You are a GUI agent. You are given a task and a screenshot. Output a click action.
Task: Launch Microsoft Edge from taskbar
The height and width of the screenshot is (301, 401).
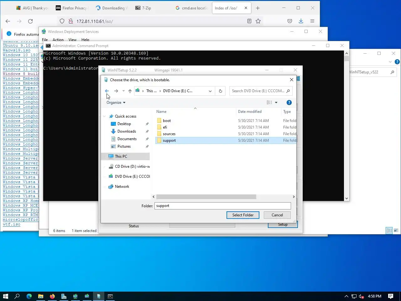(x=29, y=296)
